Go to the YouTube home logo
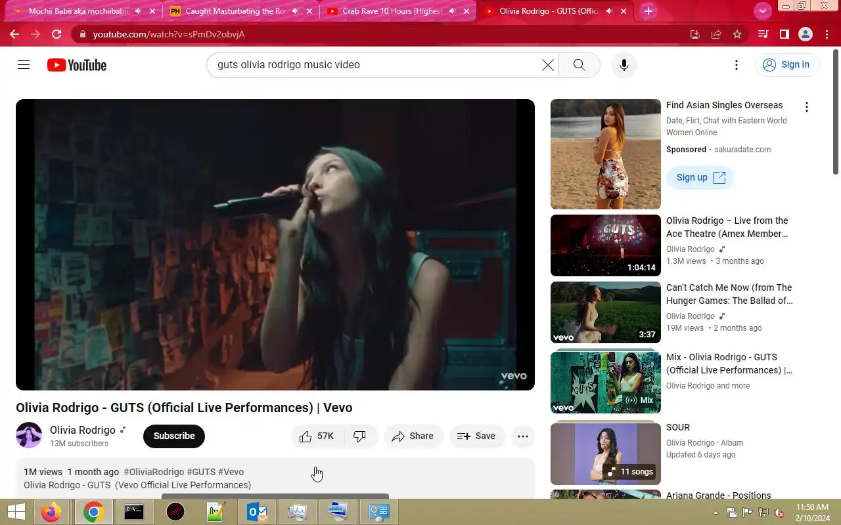 (x=77, y=65)
